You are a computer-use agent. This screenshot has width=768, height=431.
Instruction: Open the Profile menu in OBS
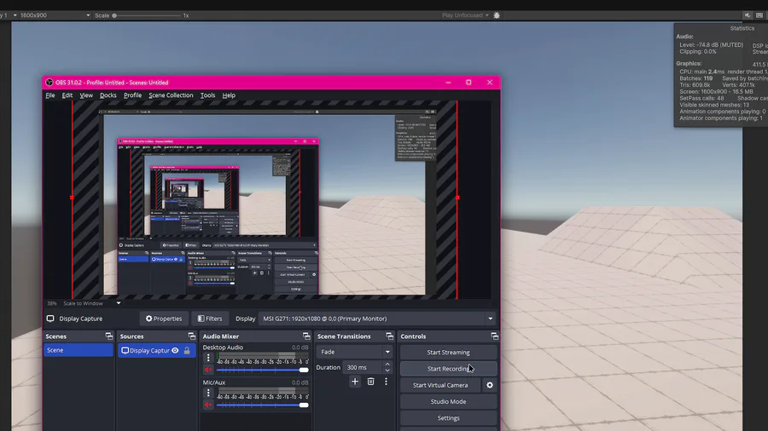coord(132,95)
